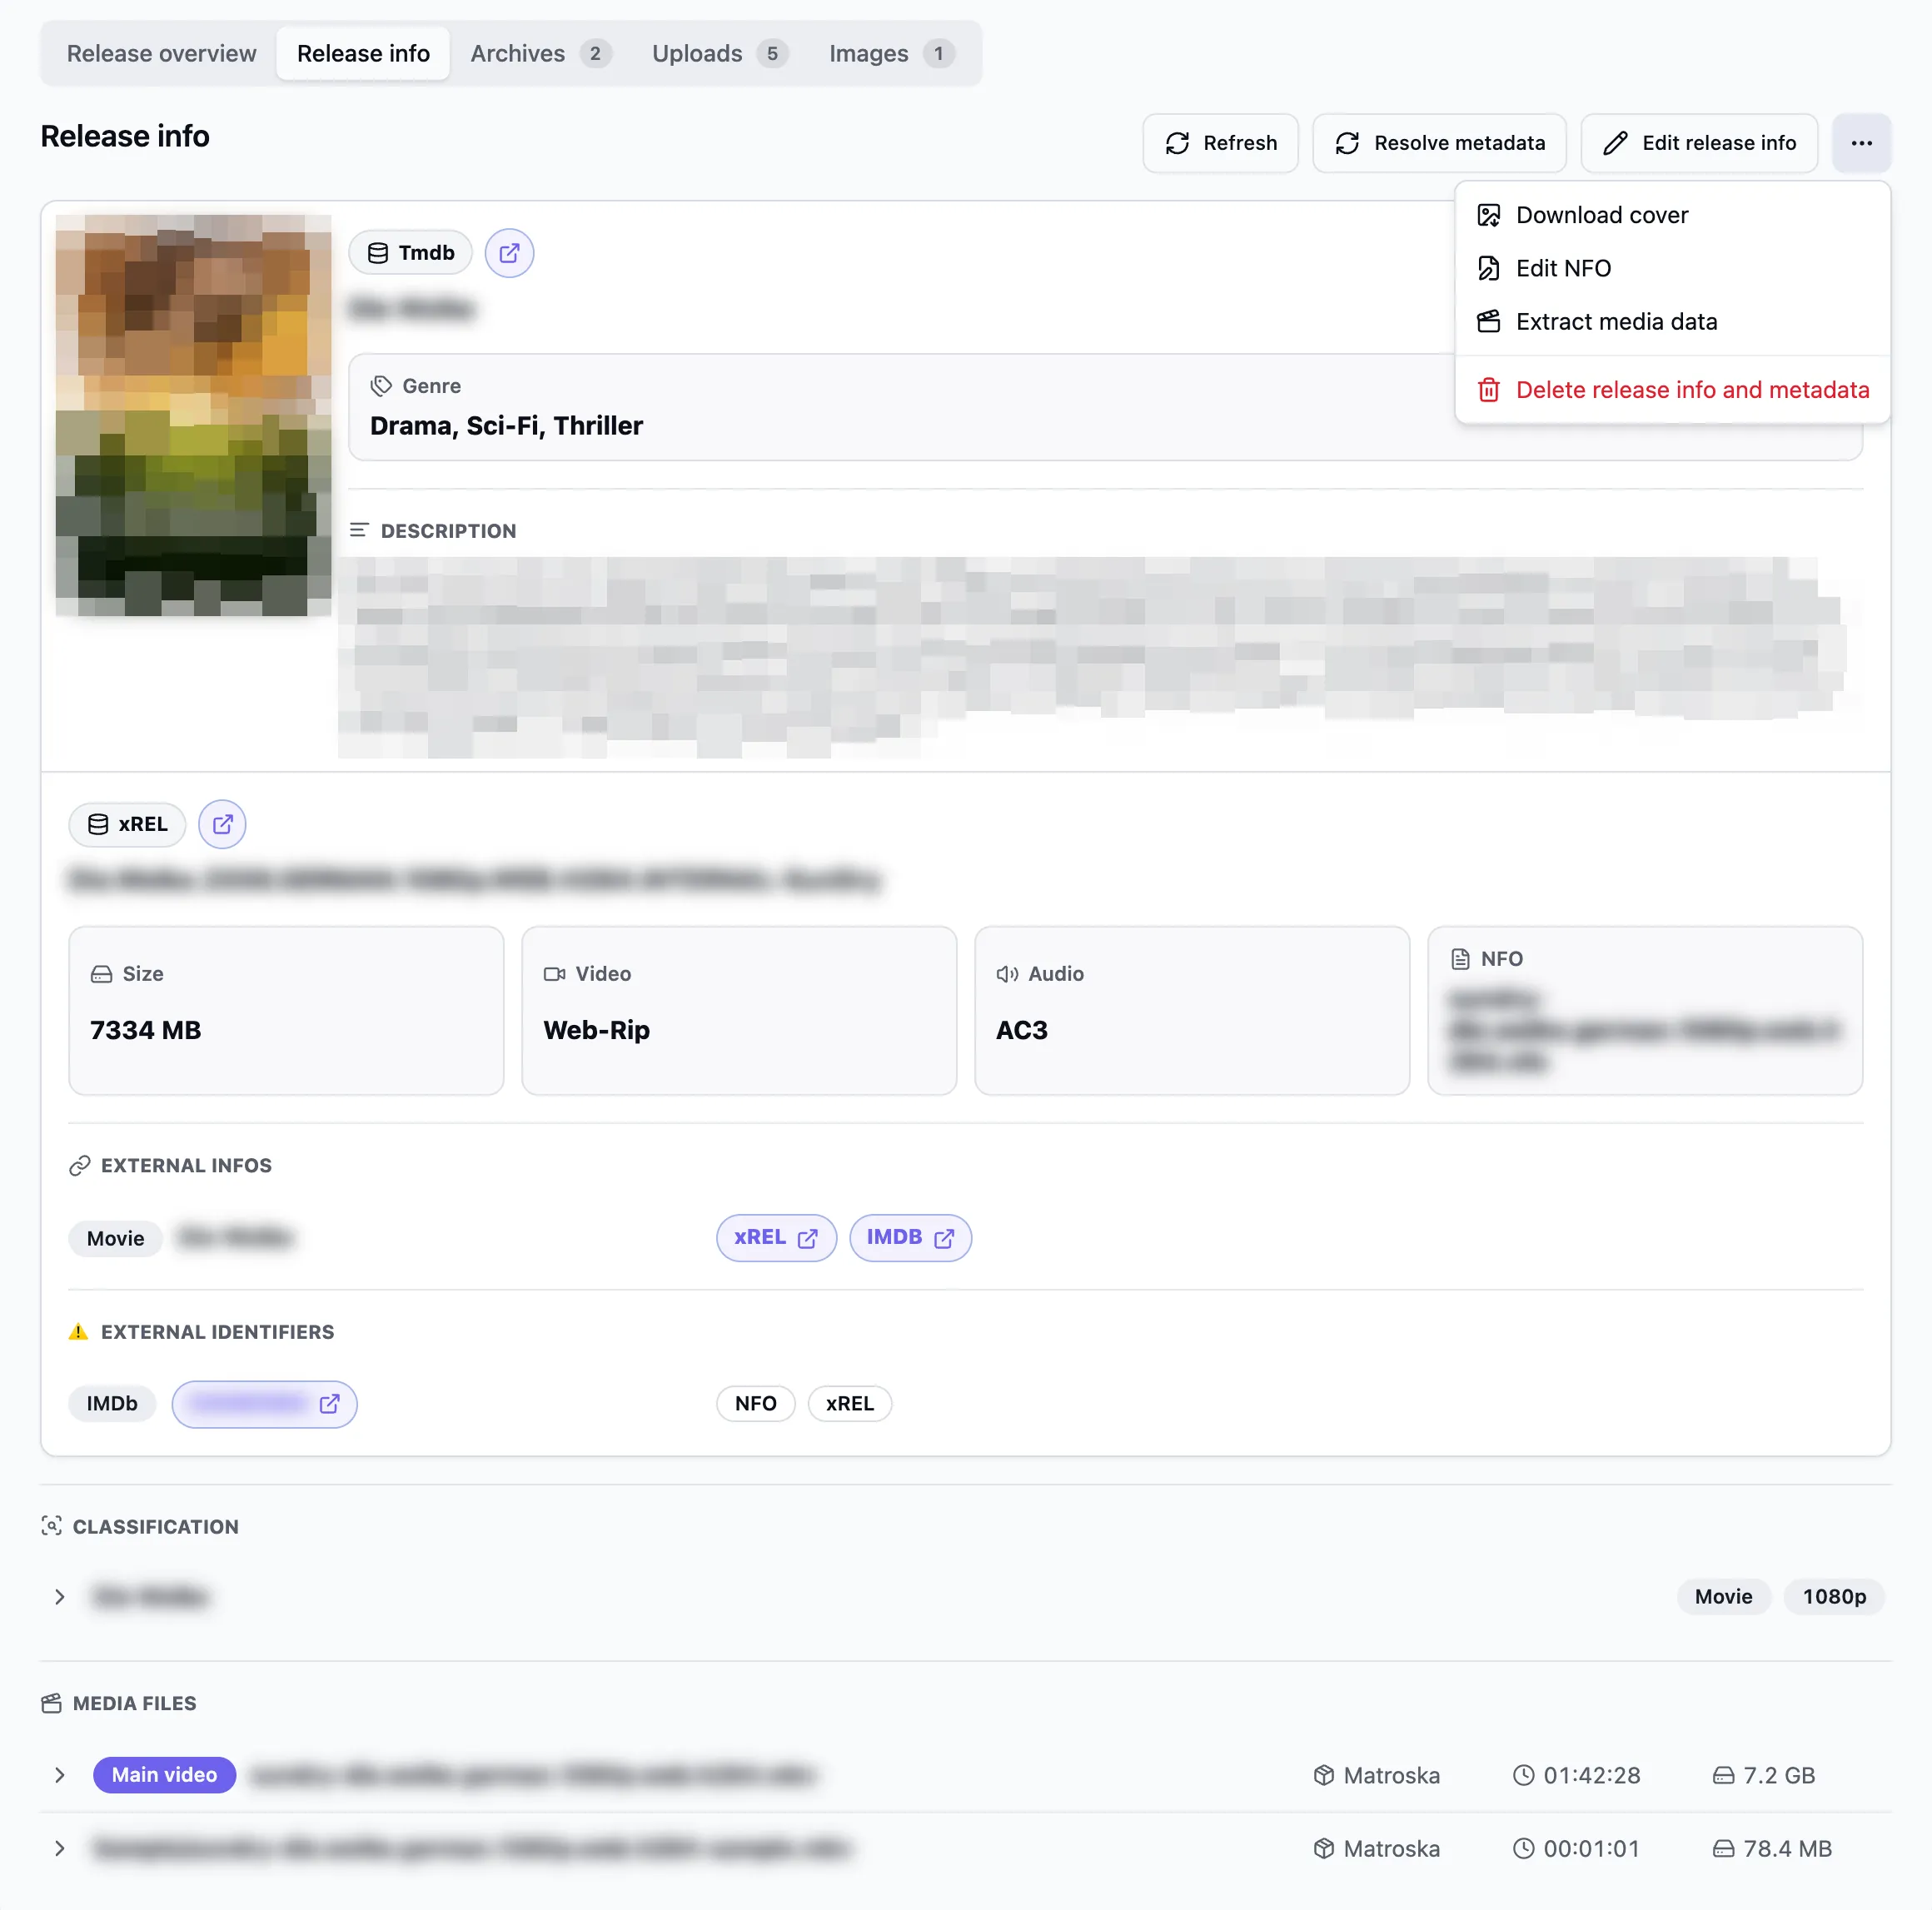Image resolution: width=1932 pixels, height=1910 pixels.
Task: Open the blurred IMDb identifier link
Action: tap(264, 1404)
